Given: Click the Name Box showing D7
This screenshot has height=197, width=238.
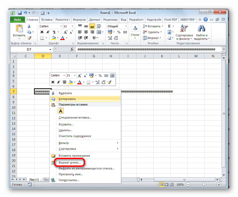Looking at the screenshot, I should [x=29, y=49].
